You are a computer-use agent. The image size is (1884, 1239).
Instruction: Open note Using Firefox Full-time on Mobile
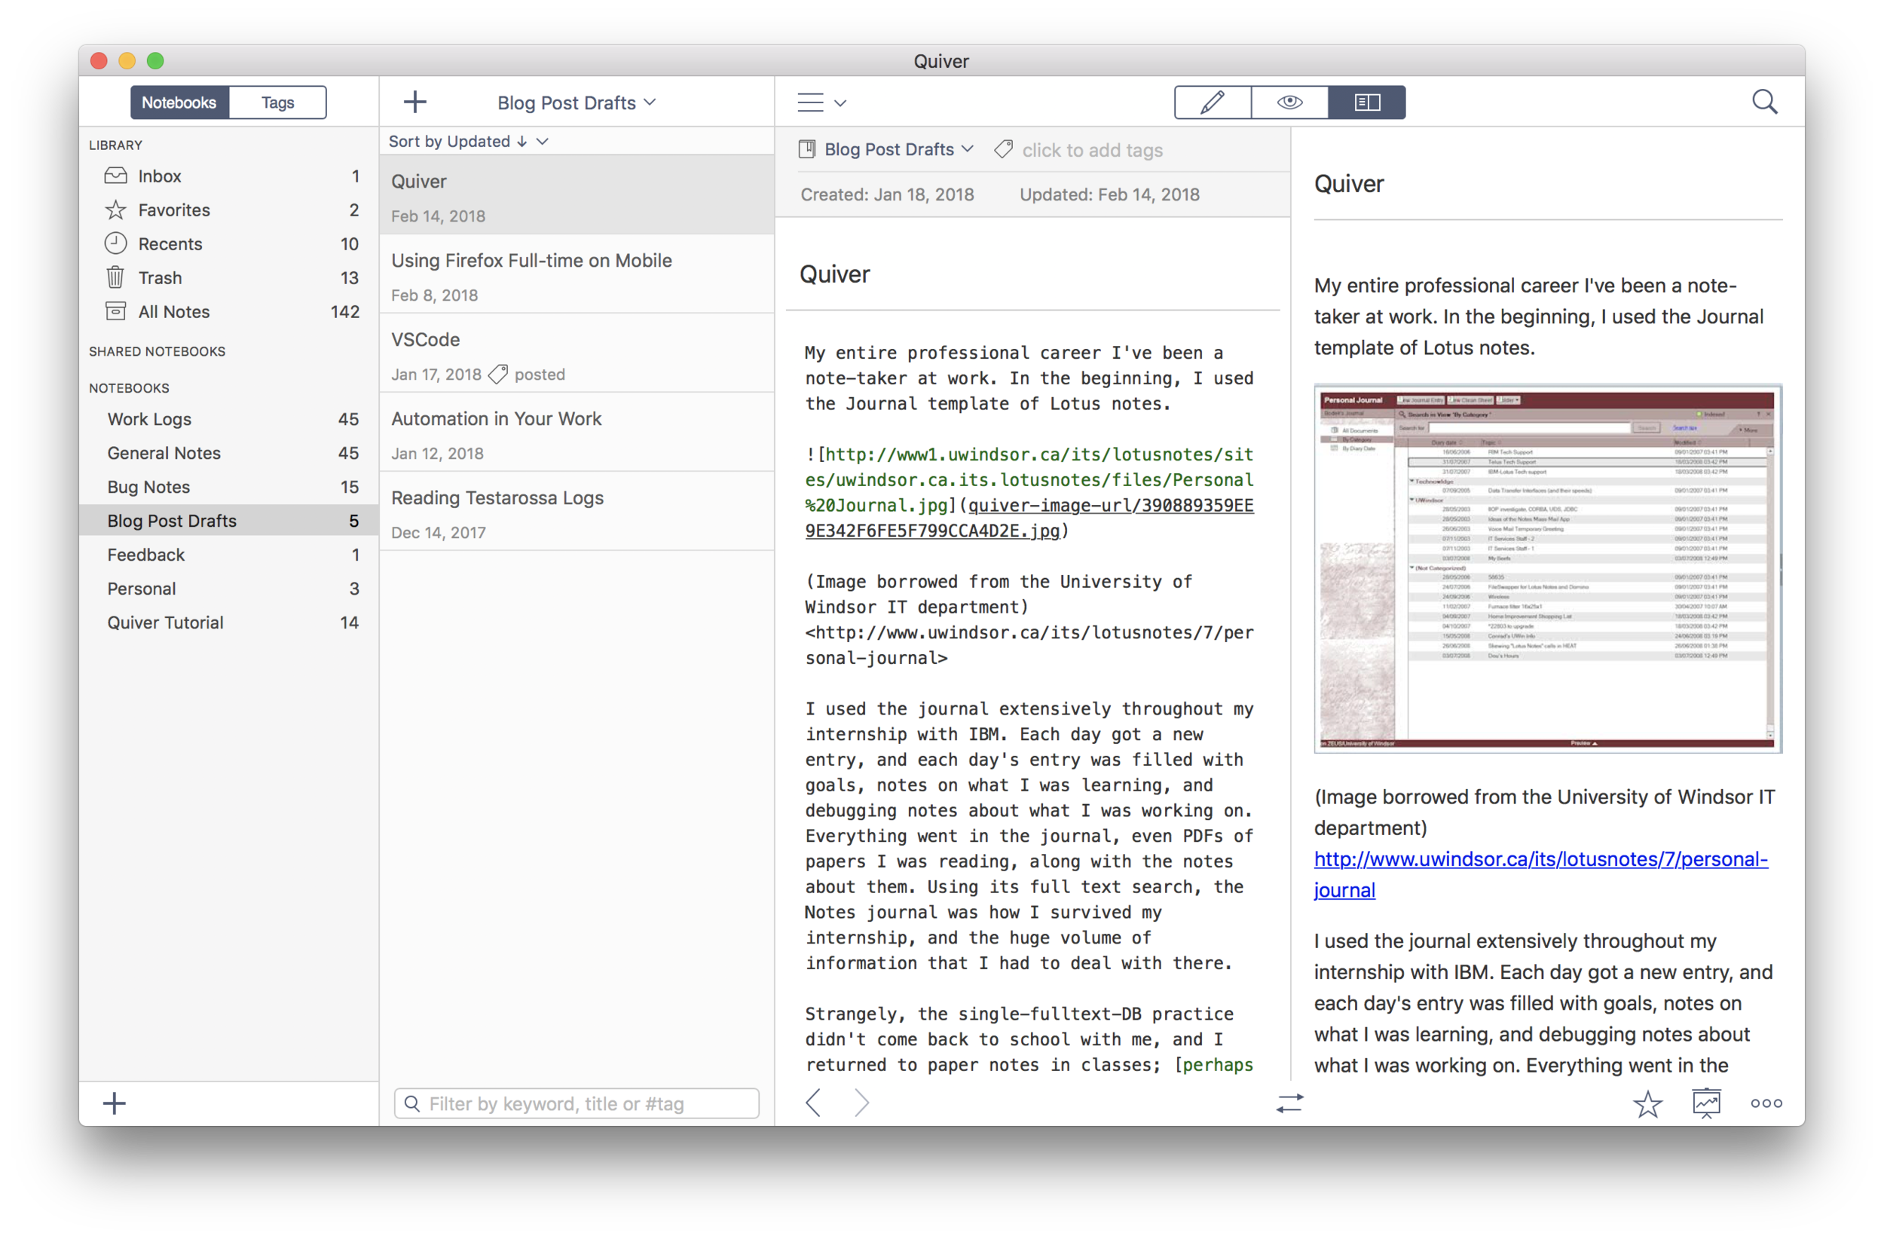tap(577, 275)
